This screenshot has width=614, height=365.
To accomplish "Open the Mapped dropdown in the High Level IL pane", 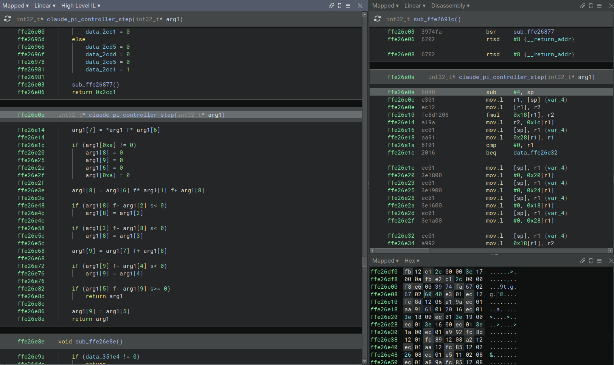I will pos(16,6).
